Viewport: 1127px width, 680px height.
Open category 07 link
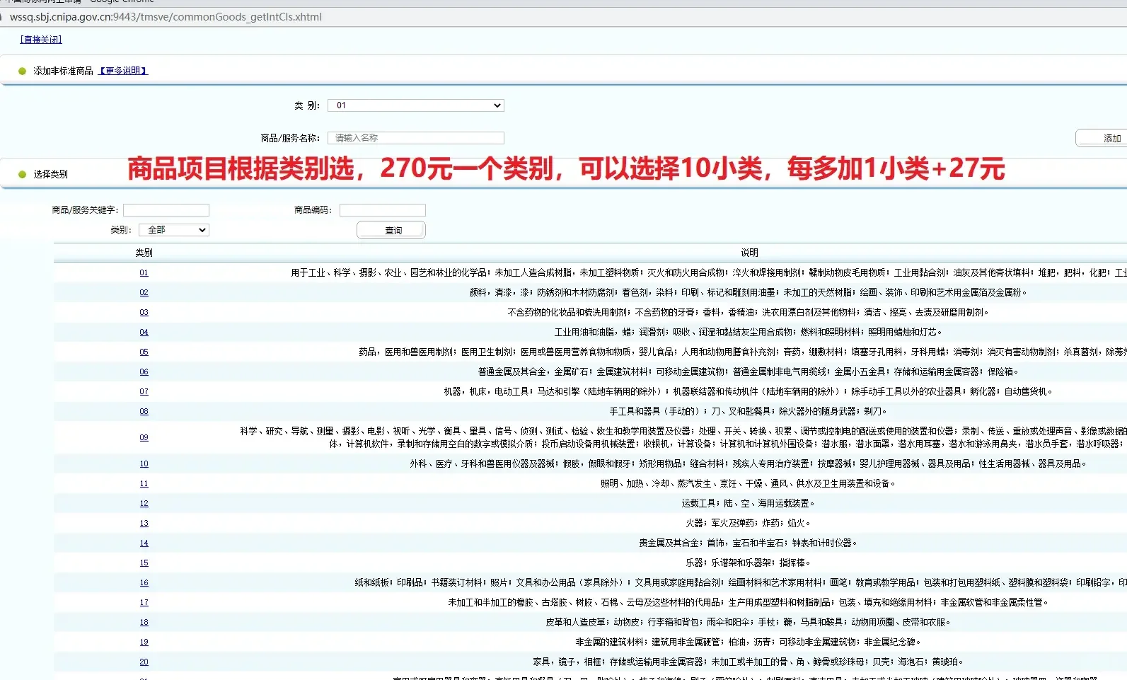click(x=144, y=392)
